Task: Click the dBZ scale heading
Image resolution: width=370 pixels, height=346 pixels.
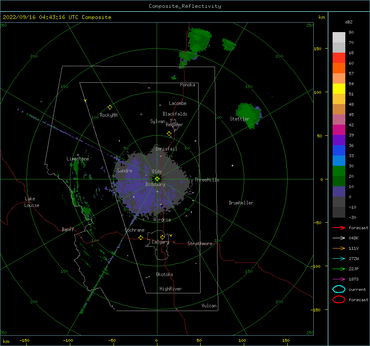Action: [349, 22]
